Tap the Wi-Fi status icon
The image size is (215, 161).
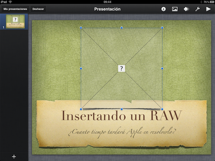pos(10,2)
